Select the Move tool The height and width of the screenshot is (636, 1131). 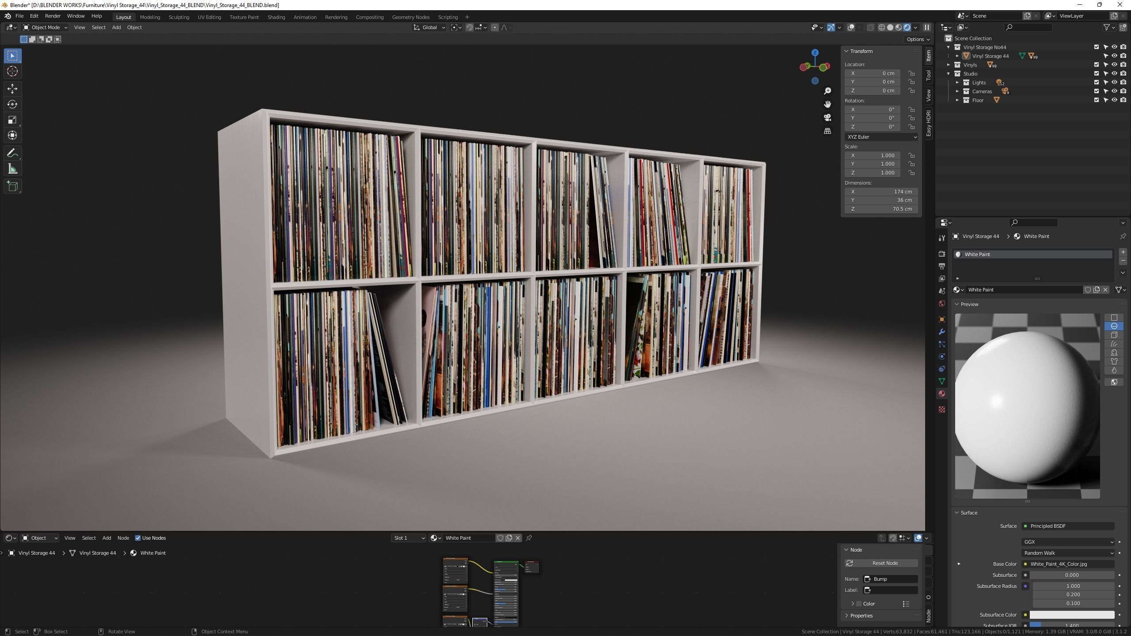12,89
